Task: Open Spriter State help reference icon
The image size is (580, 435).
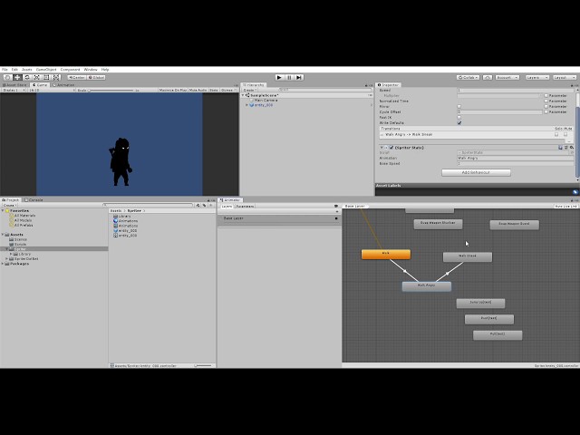Action: coord(560,147)
